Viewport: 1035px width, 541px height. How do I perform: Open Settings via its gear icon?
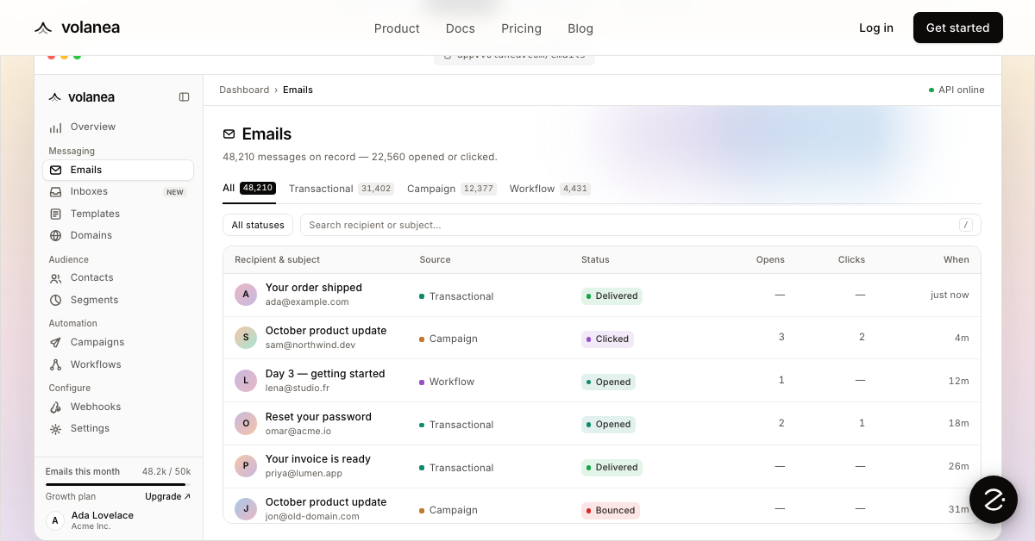point(55,429)
